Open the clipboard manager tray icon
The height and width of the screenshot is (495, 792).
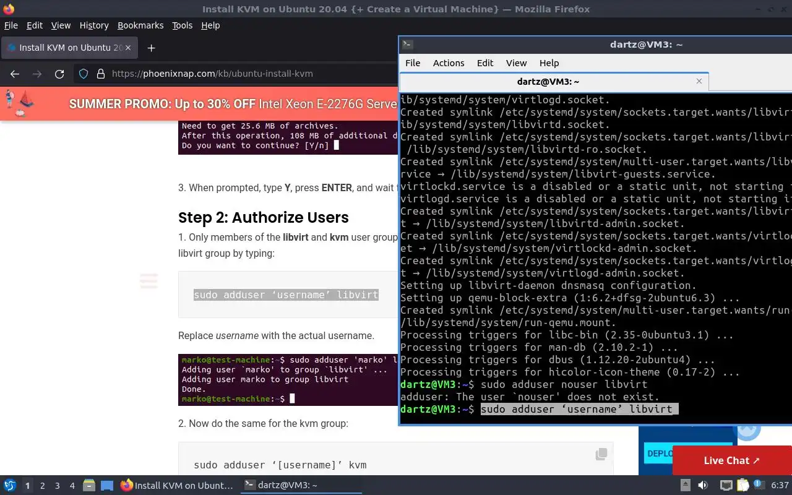[743, 486]
